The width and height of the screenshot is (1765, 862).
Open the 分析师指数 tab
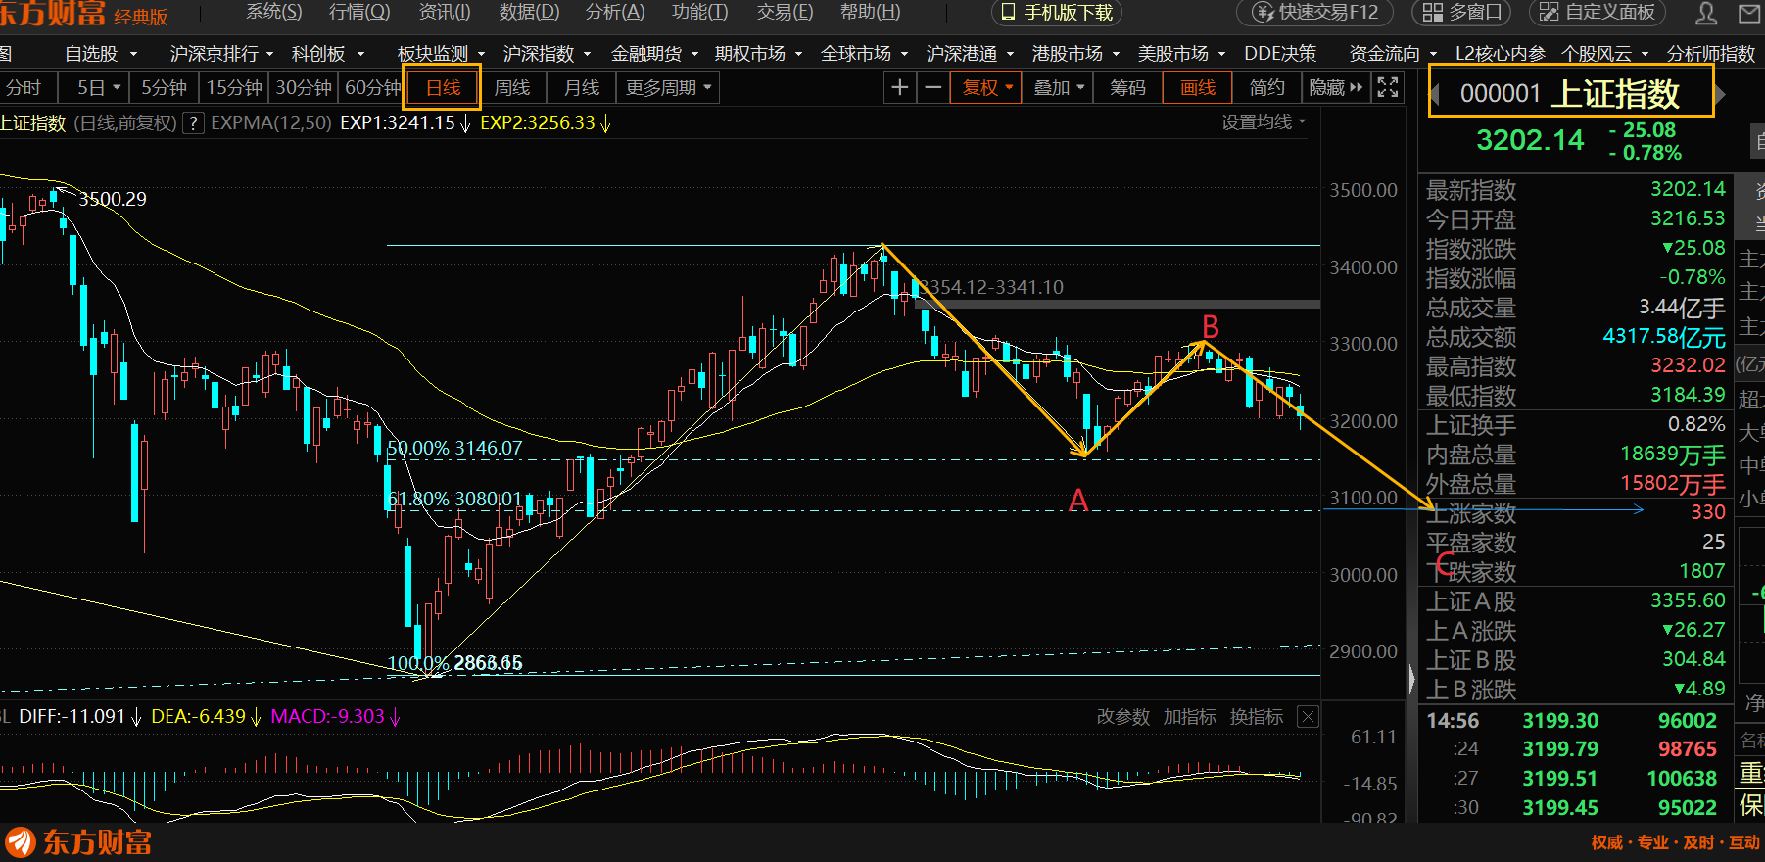[x=1711, y=54]
